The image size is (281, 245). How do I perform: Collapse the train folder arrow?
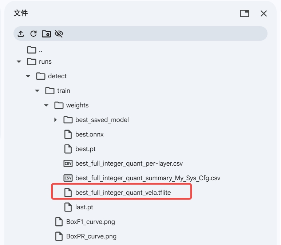pyautogui.click(x=37, y=91)
